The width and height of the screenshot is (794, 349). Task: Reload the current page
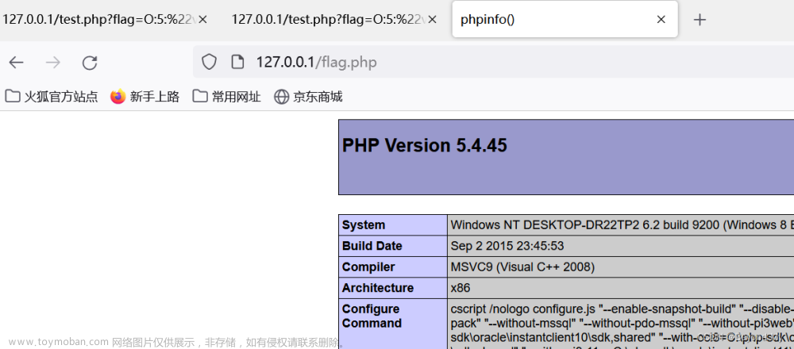pyautogui.click(x=90, y=63)
